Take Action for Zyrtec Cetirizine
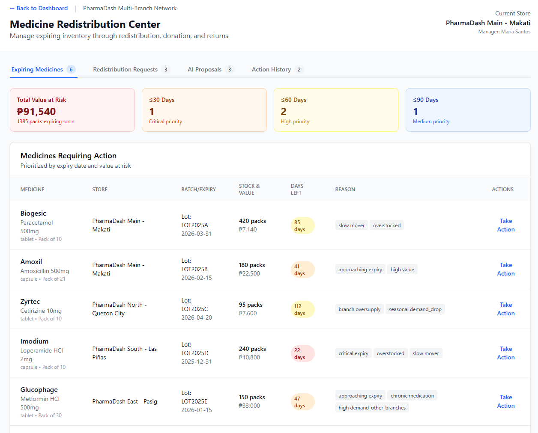 pos(505,309)
